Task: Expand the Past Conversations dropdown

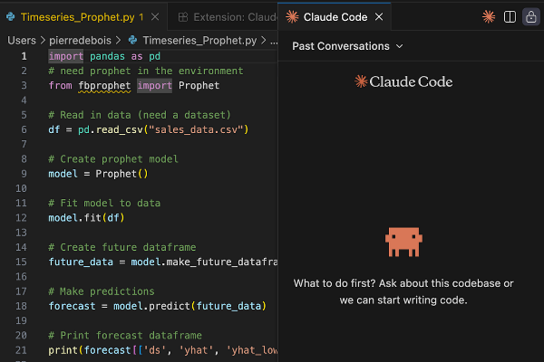Action: 347,46
